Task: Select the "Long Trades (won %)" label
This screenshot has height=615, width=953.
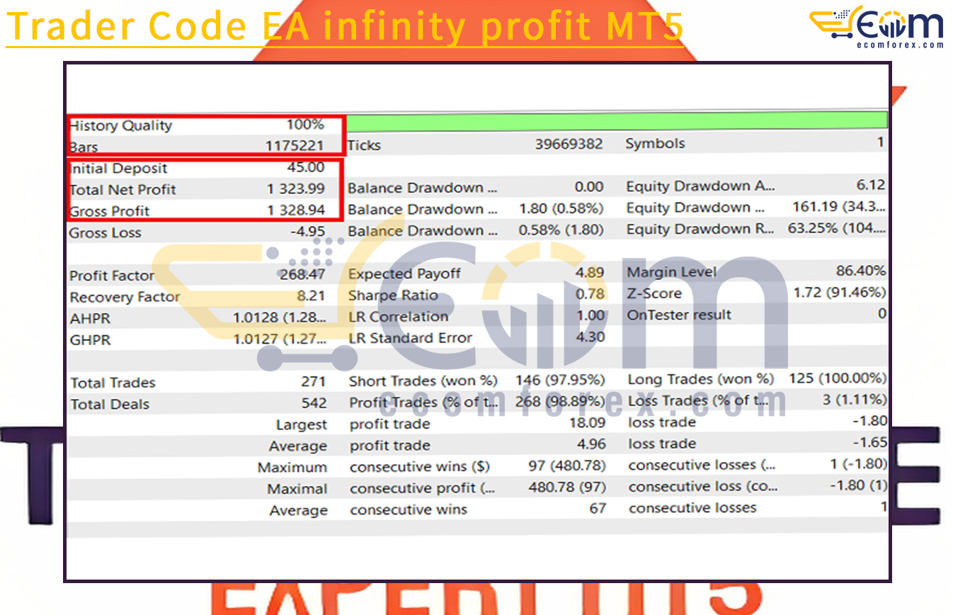Action: tap(701, 379)
